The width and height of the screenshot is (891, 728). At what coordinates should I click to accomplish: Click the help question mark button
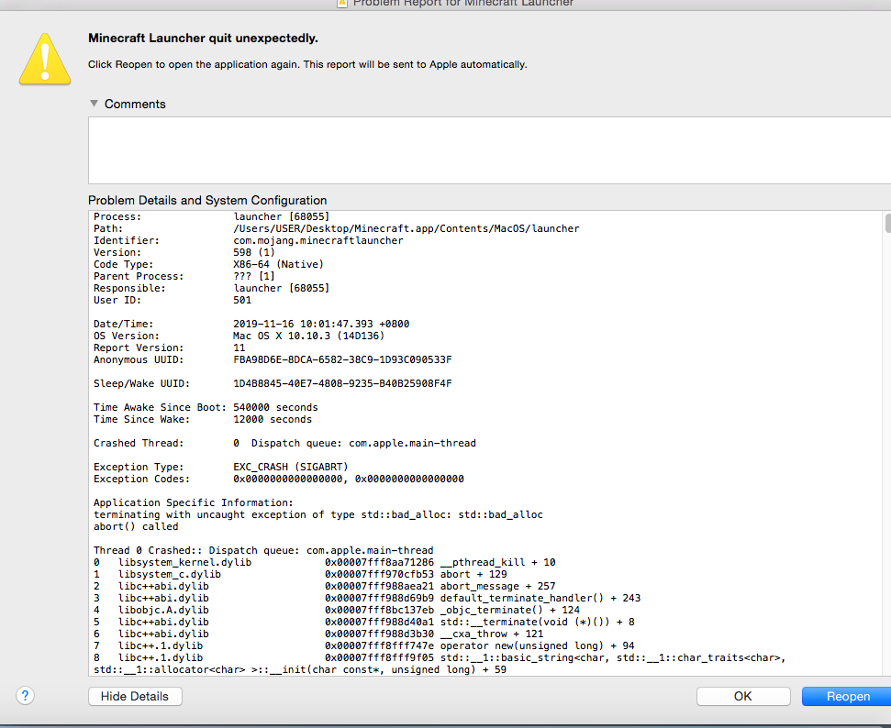(25, 696)
